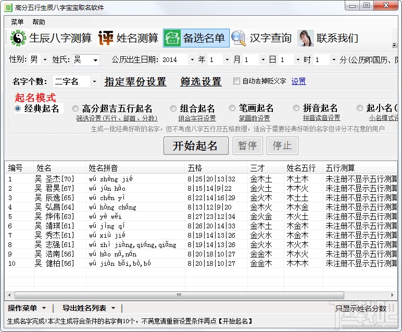Expand the birth year 2014 dropdown
The image size is (402, 332).
point(192,60)
